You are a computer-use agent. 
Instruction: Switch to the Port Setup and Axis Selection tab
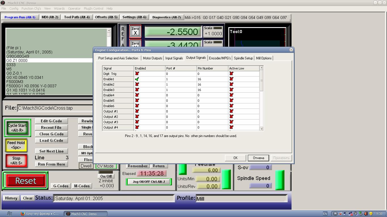pyautogui.click(x=118, y=58)
